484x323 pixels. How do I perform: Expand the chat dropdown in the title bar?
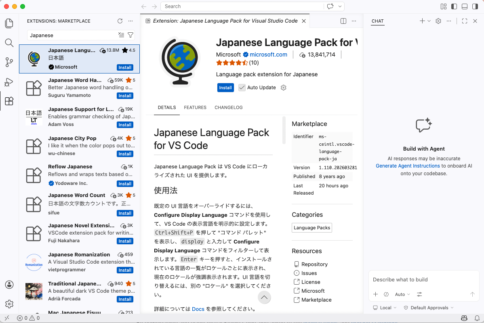point(340,6)
